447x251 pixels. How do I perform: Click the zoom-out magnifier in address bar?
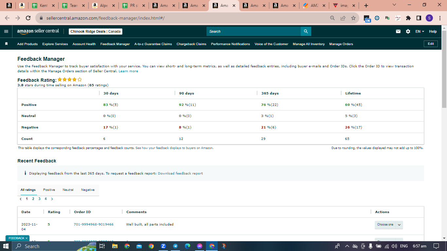pyautogui.click(x=332, y=18)
